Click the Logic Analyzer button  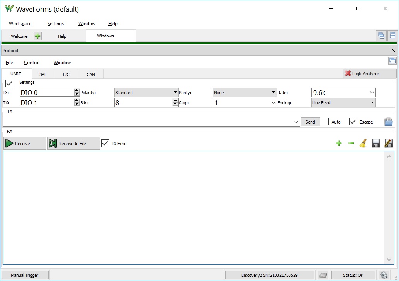point(370,74)
